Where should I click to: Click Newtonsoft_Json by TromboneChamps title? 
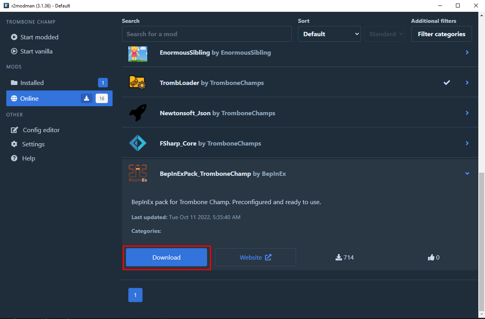[x=217, y=113]
